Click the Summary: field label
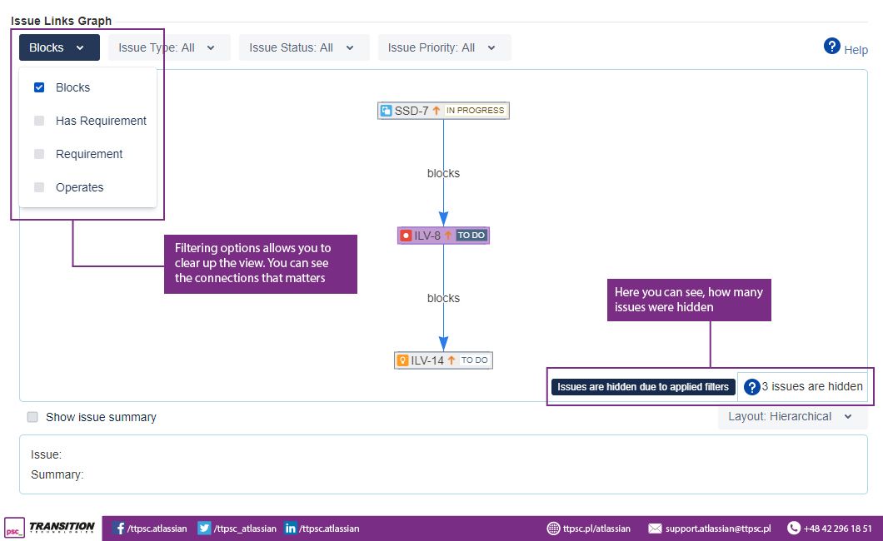Image resolution: width=883 pixels, height=541 pixels. point(57,474)
